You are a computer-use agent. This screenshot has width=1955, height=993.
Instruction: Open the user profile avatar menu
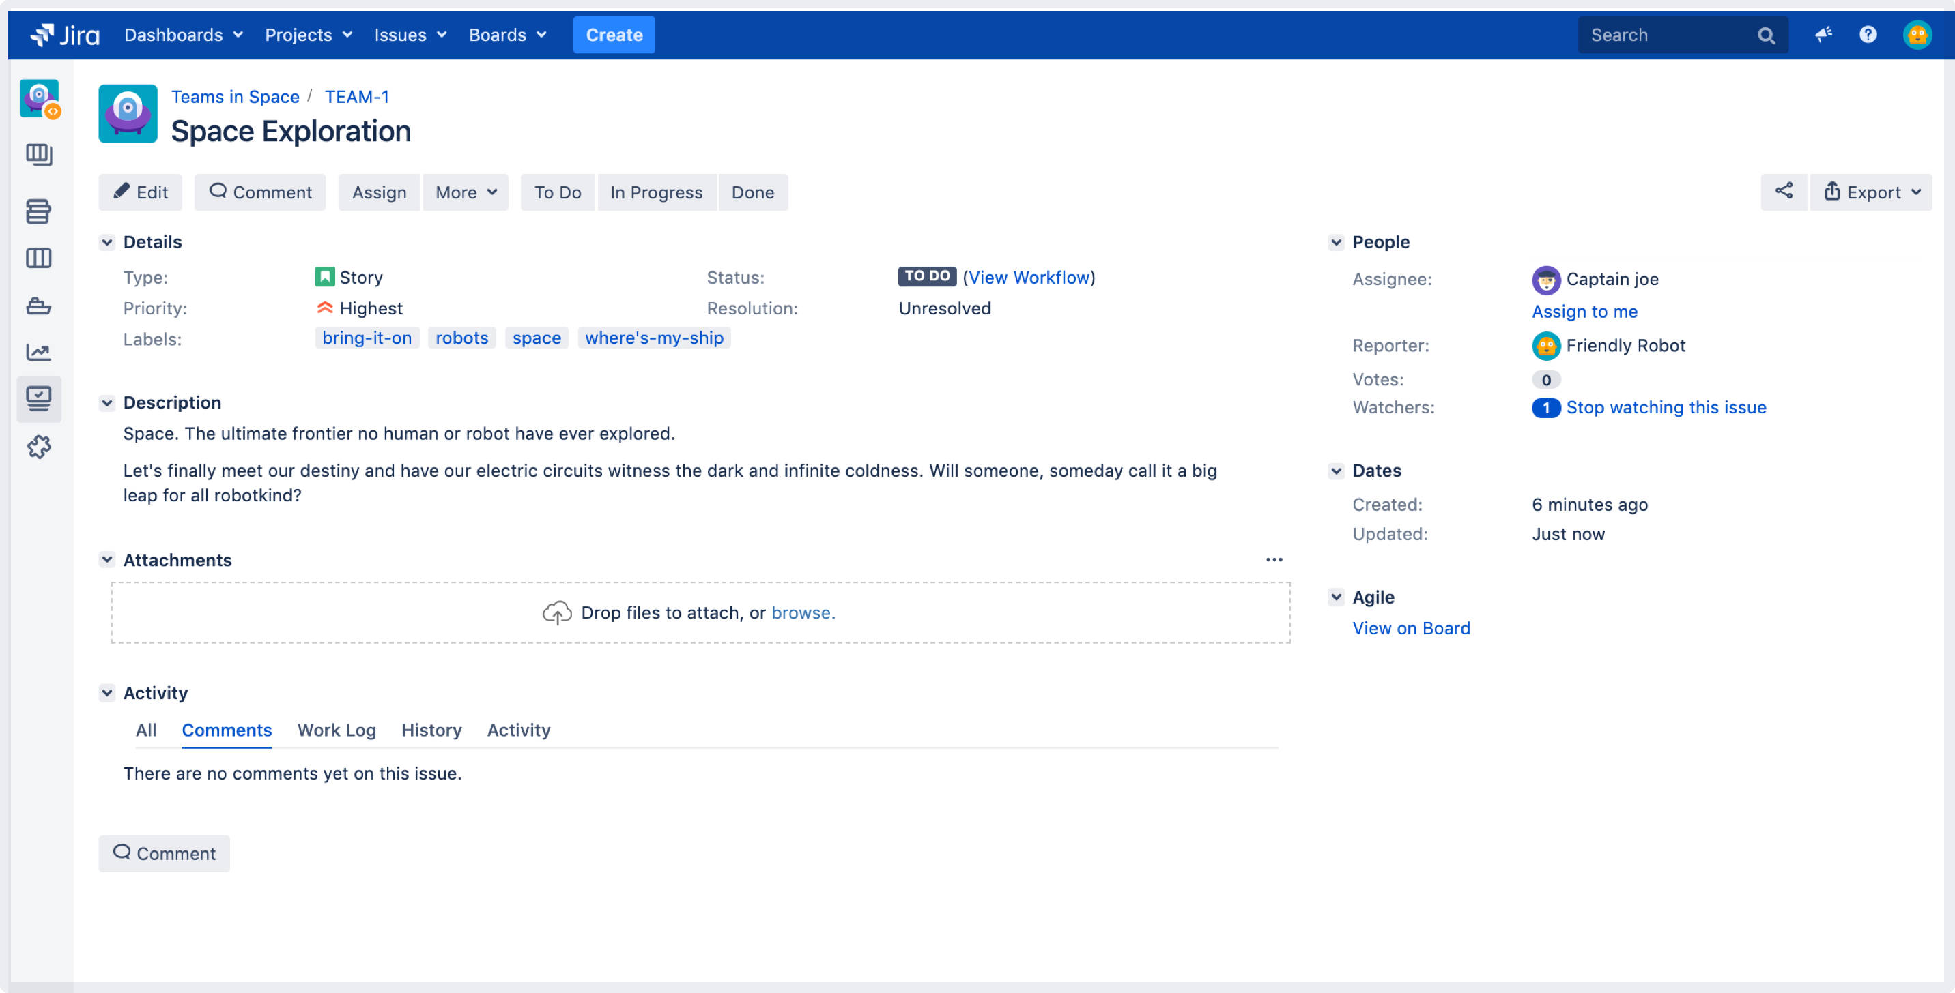[1918, 35]
